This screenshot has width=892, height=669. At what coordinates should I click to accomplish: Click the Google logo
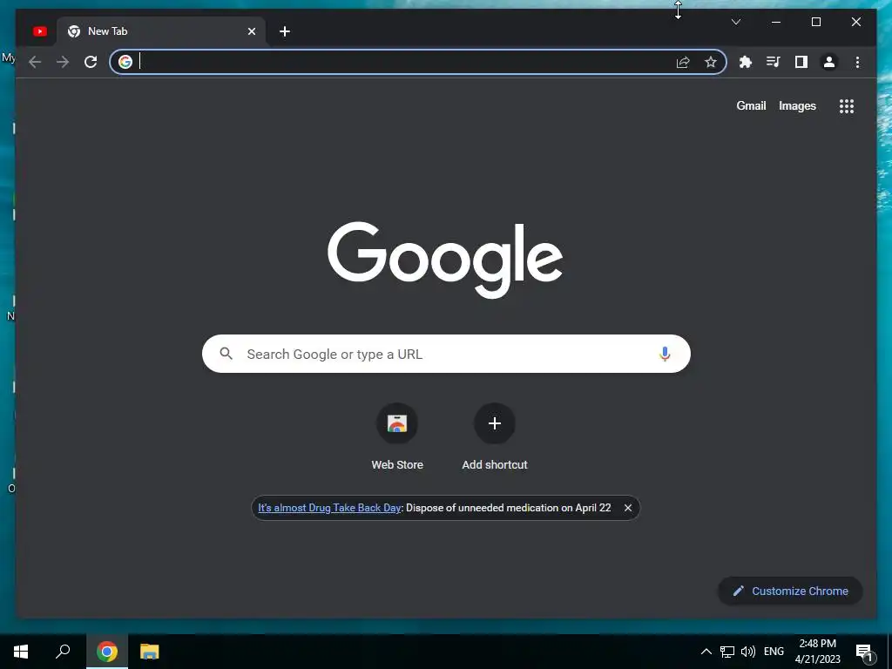click(445, 260)
